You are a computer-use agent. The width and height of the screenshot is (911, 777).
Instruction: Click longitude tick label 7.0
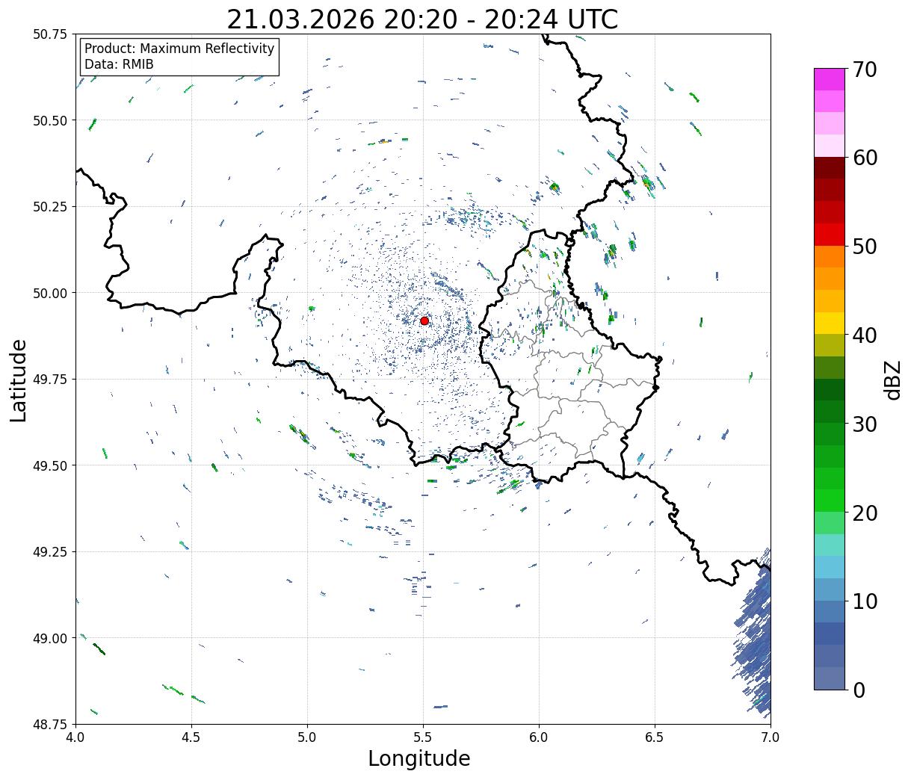(771, 737)
